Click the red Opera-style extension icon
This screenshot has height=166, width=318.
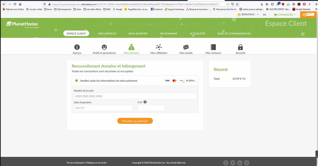pos(304,4)
